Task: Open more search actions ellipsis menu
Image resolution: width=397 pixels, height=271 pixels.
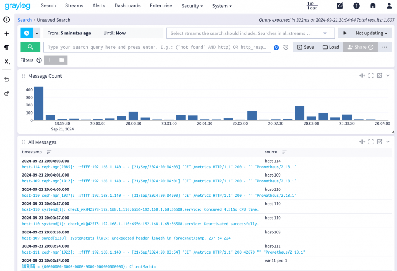Action: point(384,47)
